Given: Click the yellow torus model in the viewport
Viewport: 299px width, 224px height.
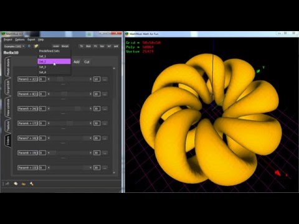Looking at the screenshot, I should (x=211, y=120).
